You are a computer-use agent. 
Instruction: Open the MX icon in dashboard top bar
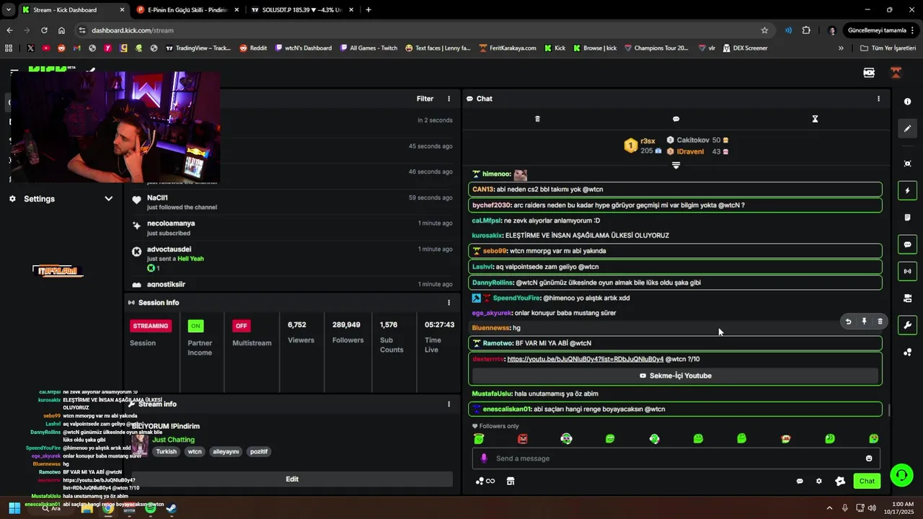(869, 73)
